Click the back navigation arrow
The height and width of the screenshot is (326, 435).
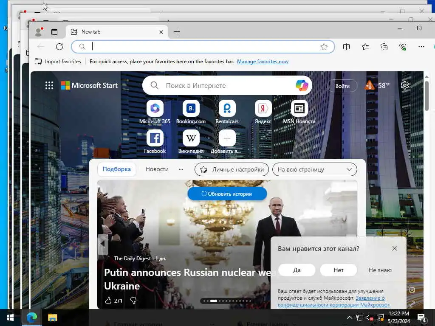coord(41,47)
